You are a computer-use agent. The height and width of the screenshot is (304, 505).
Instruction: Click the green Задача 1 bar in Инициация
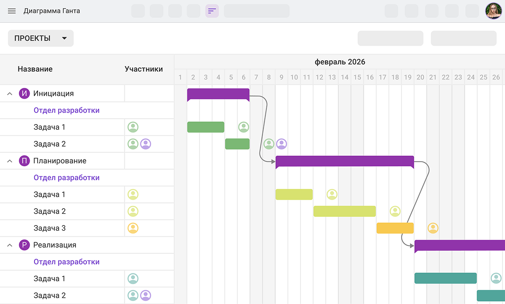click(x=205, y=127)
